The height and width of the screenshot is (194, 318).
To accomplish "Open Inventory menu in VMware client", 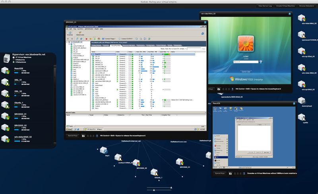I will pyautogui.click(x=80, y=29).
